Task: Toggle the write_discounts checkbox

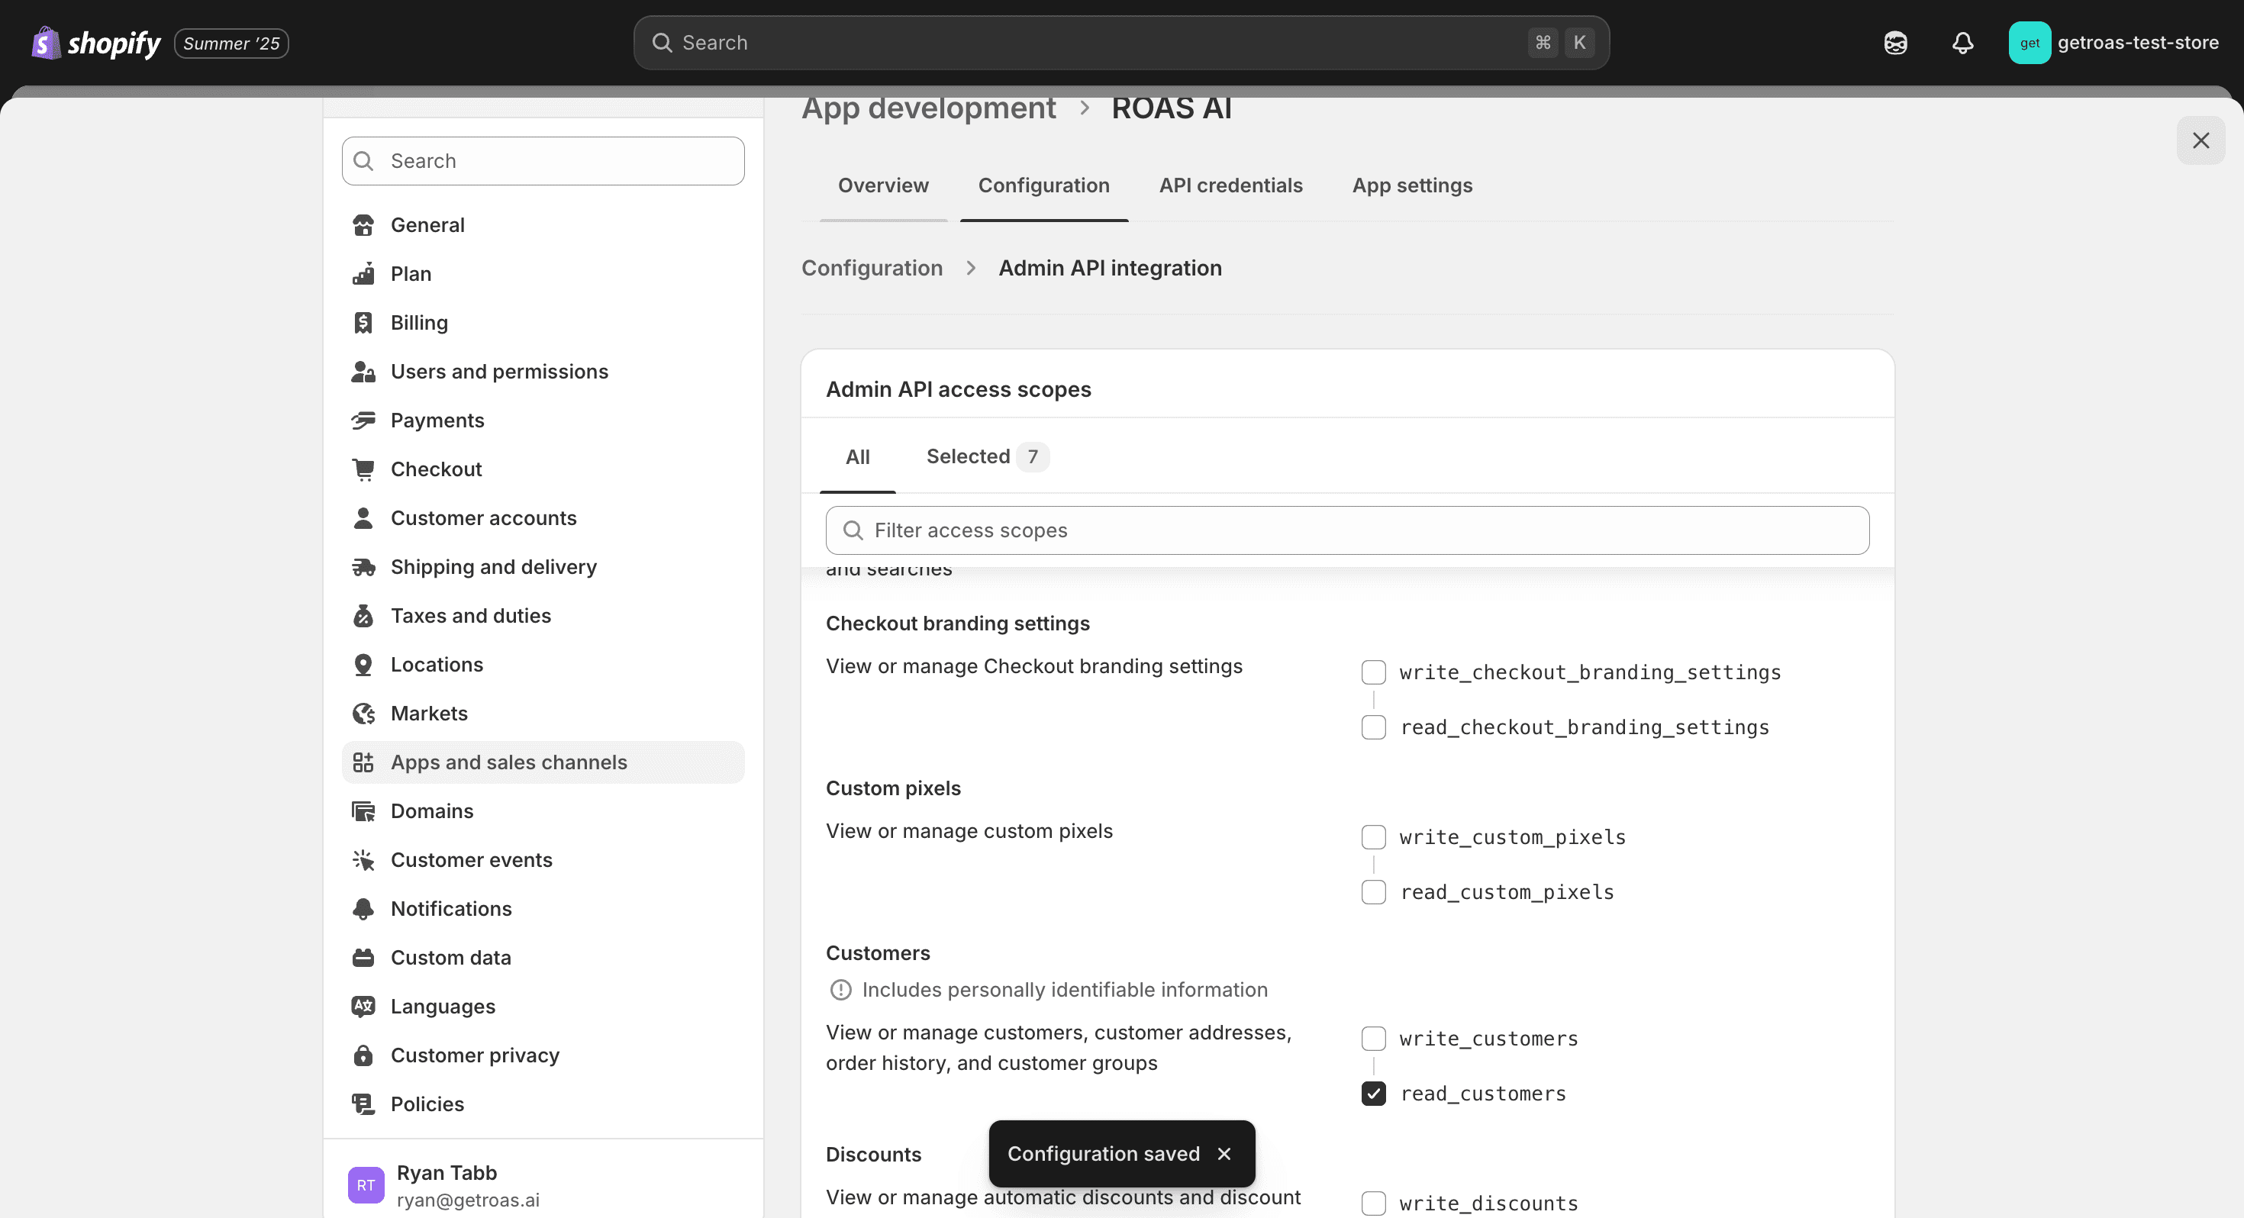Action: [x=1373, y=1202]
